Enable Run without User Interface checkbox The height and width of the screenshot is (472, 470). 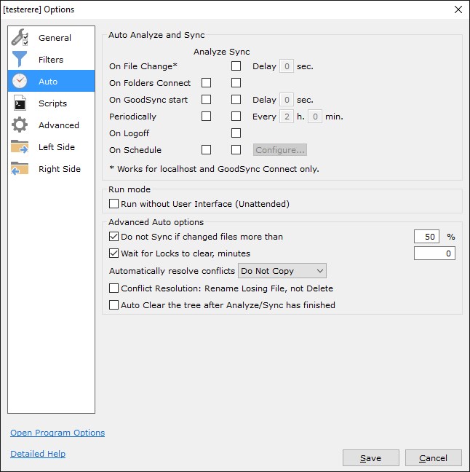click(113, 205)
